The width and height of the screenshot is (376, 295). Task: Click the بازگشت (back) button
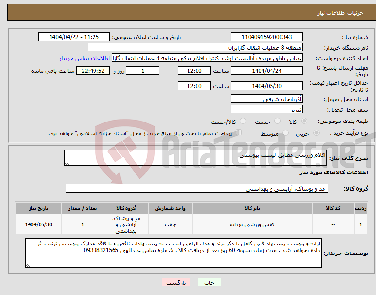pyautogui.click(x=176, y=282)
